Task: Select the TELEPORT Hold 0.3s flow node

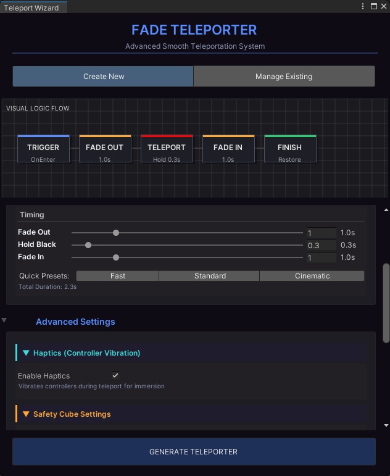Action: tap(167, 149)
